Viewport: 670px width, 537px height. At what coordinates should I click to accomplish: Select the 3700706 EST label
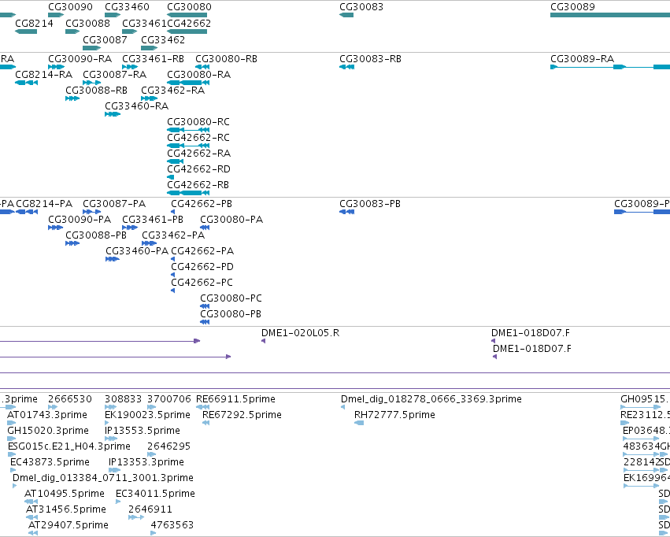pos(168,399)
